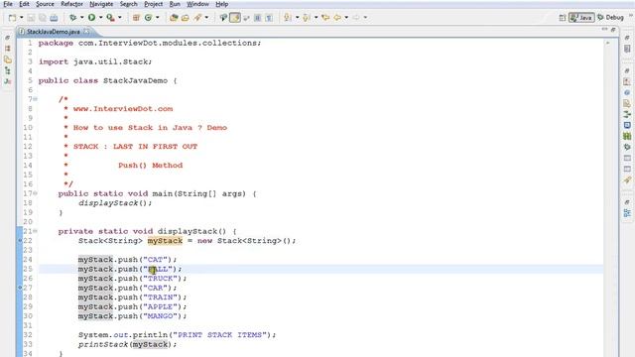The width and height of the screenshot is (635, 357).
Task: Open the Window menu
Action: 197,4
